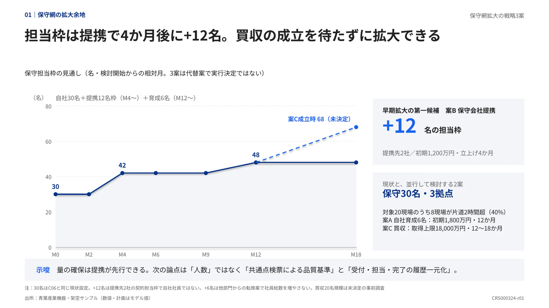Click the section label 「01｜保守網の拡大余地」
This screenshot has height=308, width=549.
point(55,15)
